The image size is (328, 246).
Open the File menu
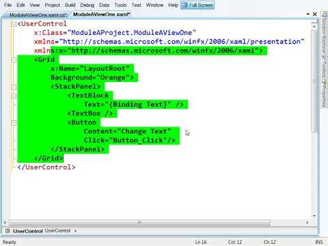click(x=8, y=5)
